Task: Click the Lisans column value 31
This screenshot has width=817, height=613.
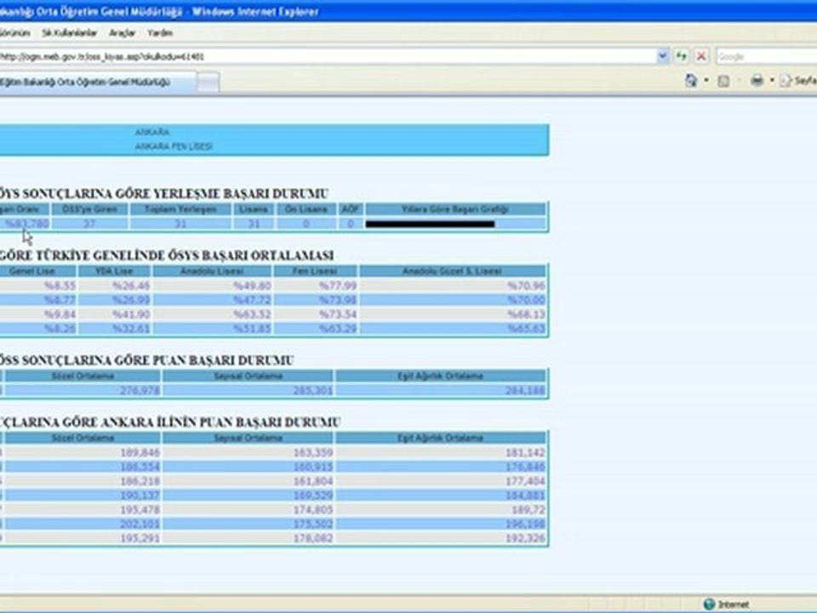Action: point(254,224)
